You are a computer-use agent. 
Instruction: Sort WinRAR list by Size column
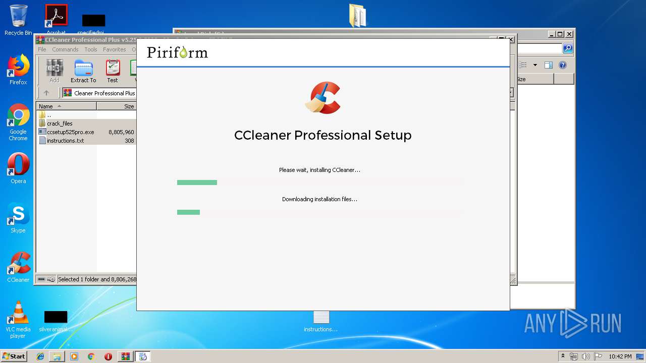click(117, 106)
